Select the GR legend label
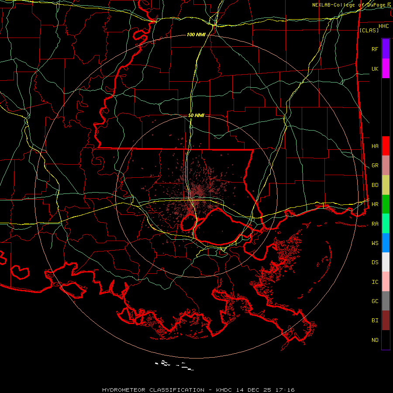393x393 pixels. click(375, 165)
